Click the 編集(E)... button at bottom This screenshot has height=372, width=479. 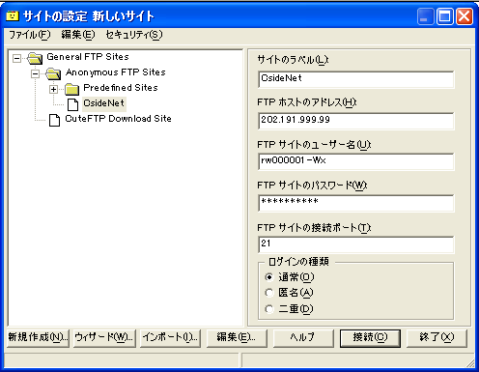[237, 338]
